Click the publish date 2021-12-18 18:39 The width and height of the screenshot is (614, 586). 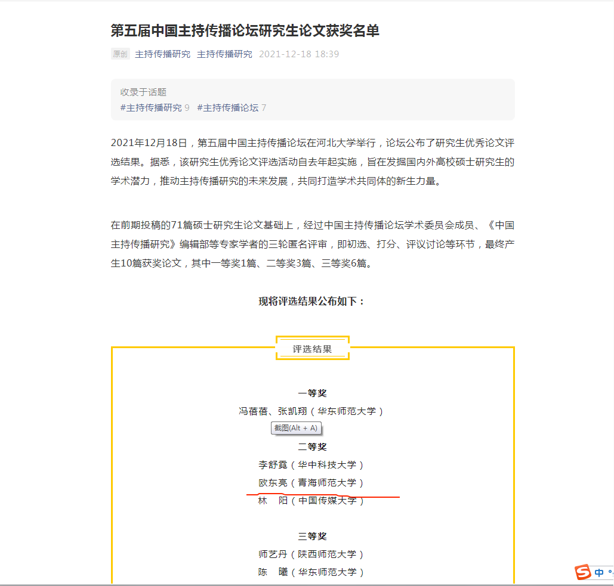[299, 54]
